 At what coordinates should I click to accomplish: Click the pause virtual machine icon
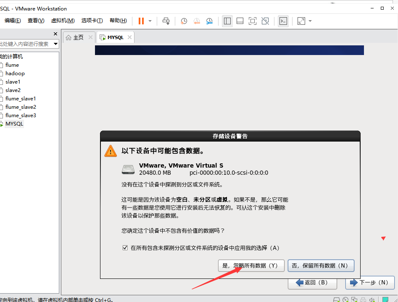[141, 21]
